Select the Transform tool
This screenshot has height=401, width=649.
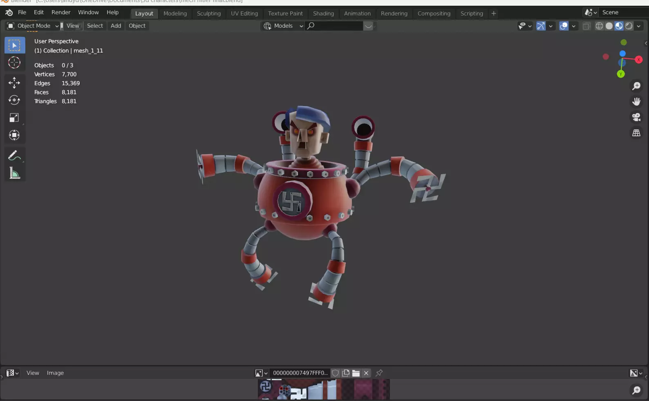[x=14, y=135]
